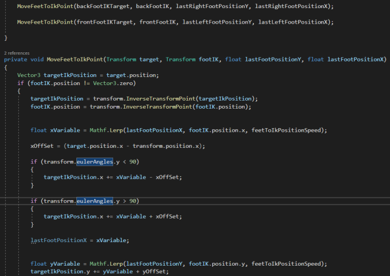Click 'InverseTransformPoint(footIK.position)' call
The width and height of the screenshot is (390, 276).
(186, 106)
